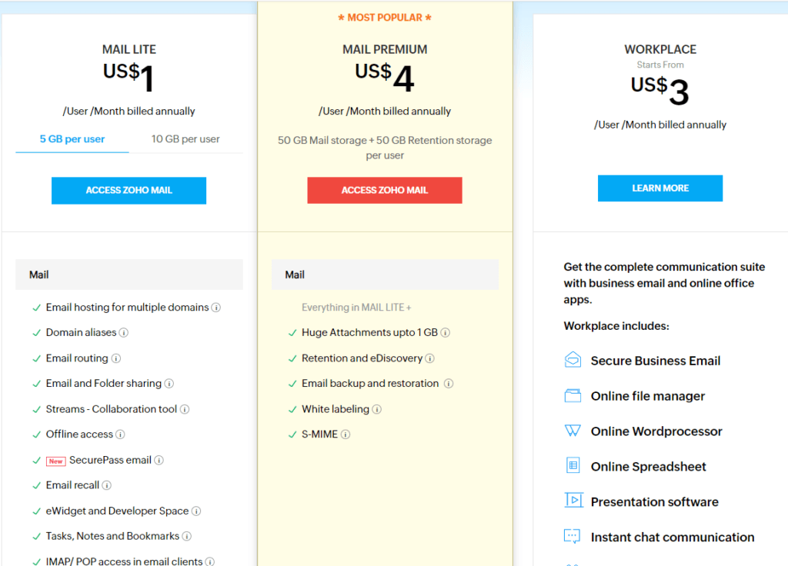Click the Online Spreadsheet label

pos(648,467)
